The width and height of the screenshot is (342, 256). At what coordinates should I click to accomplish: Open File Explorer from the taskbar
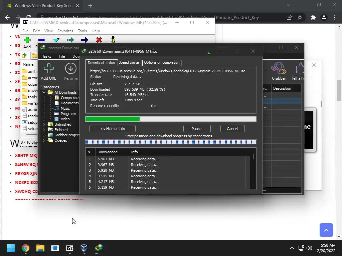tap(40, 248)
